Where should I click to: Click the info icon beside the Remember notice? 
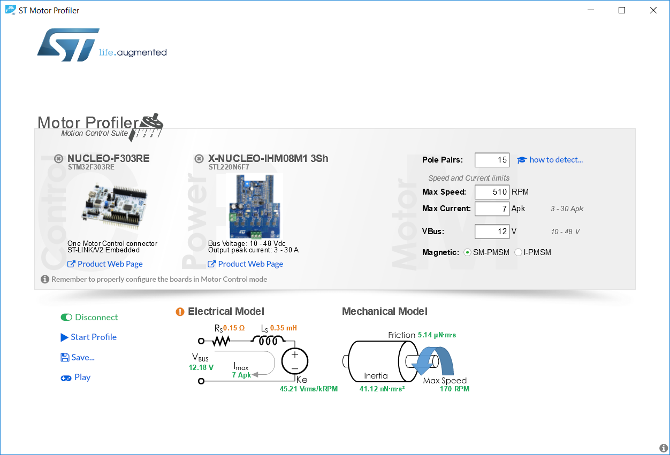tap(45, 279)
